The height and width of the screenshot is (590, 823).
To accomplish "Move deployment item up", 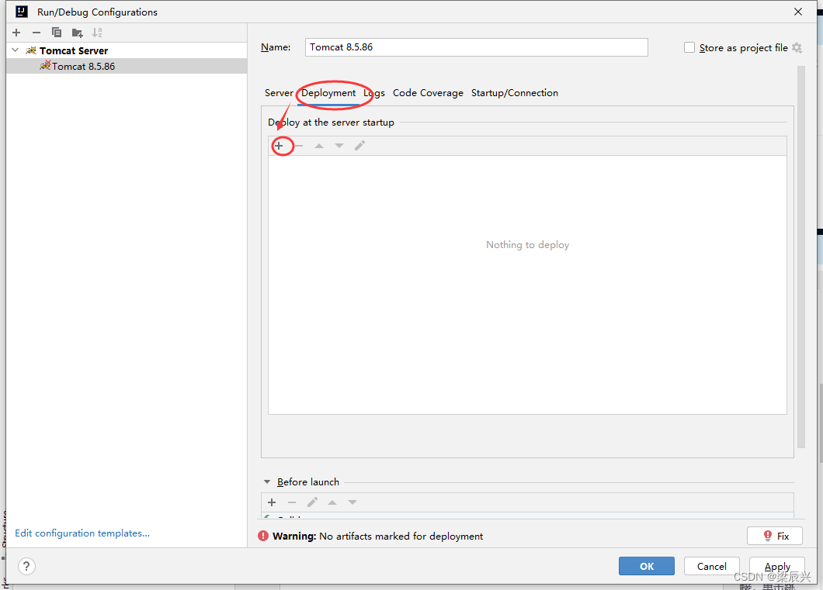I will click(319, 146).
